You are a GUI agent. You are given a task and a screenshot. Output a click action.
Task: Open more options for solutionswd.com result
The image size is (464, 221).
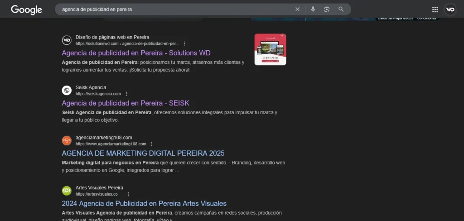(x=184, y=43)
